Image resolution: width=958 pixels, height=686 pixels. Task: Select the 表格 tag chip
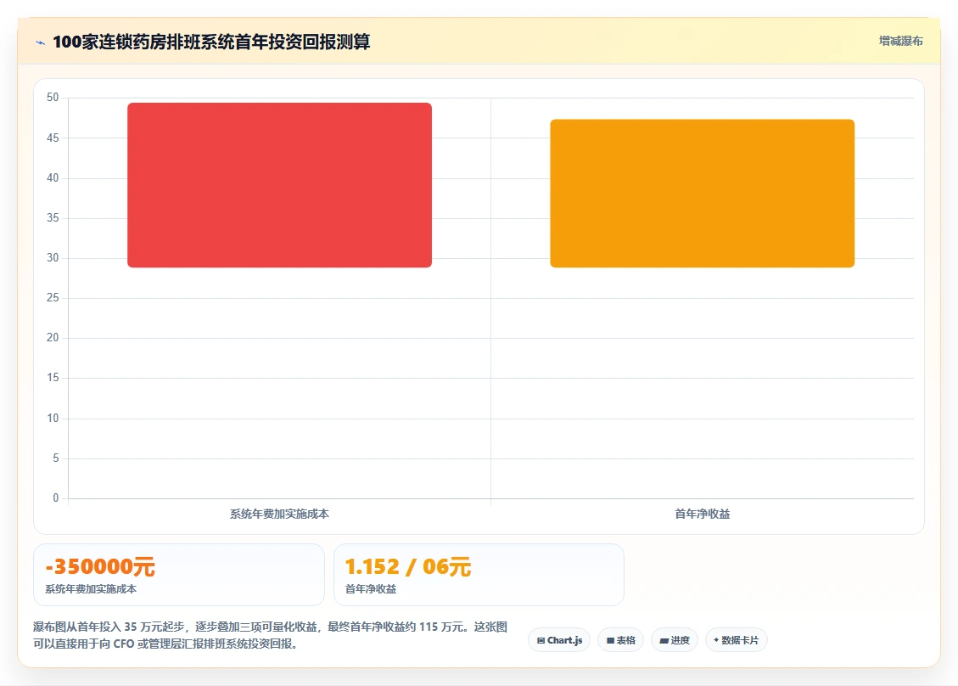(621, 640)
